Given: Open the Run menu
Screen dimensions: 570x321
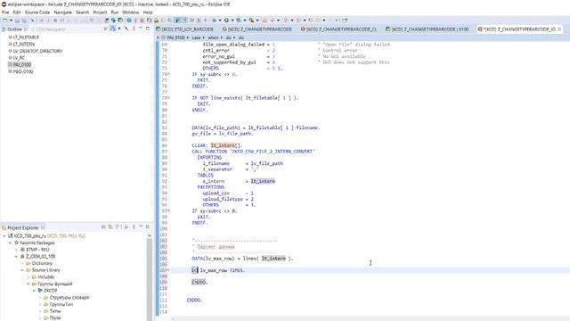Looking at the screenshot, I should coord(115,12).
